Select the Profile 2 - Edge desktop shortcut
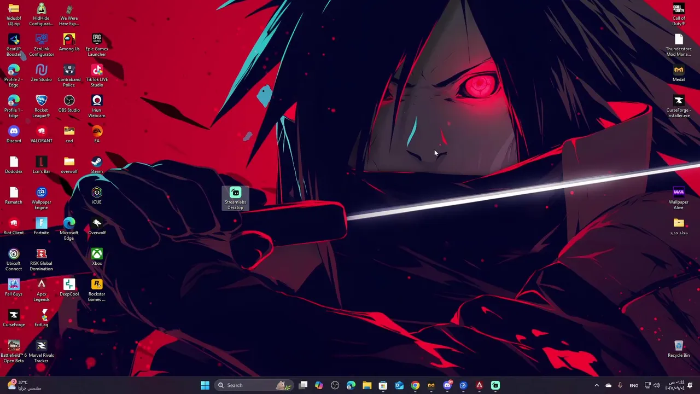Viewport: 700px width, 394px height. [14, 76]
